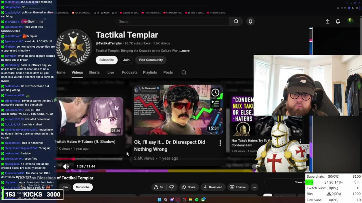Focus the YouTube search field
Viewport: 362px width, 203px height.
[173, 21]
